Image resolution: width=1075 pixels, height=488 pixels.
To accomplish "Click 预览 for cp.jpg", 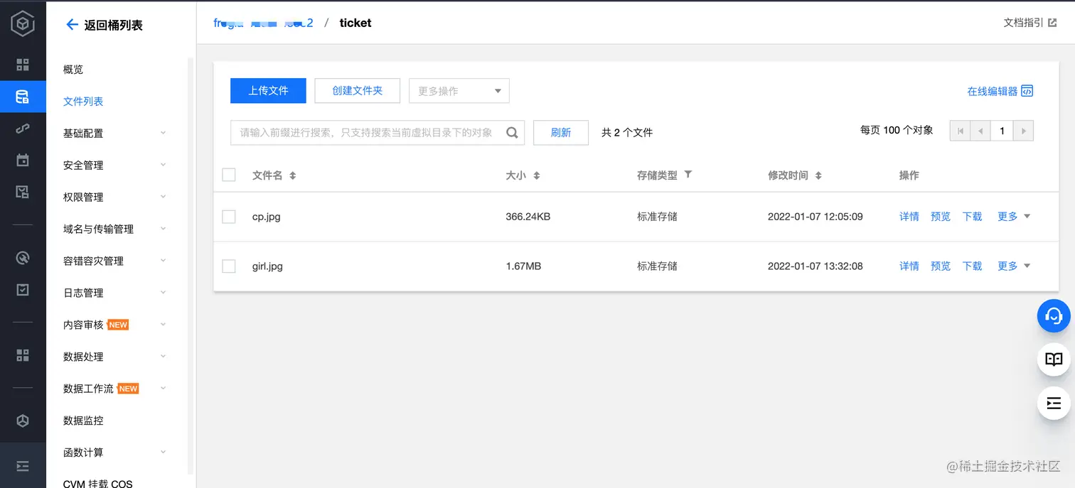I will click(x=941, y=217).
